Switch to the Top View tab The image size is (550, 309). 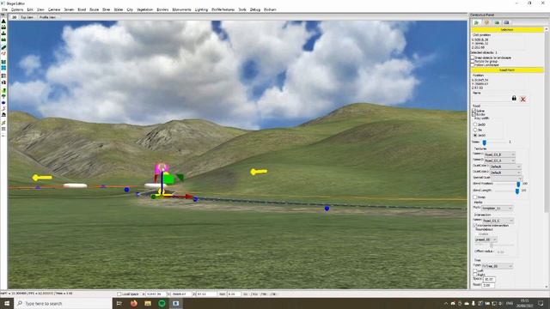point(27,17)
